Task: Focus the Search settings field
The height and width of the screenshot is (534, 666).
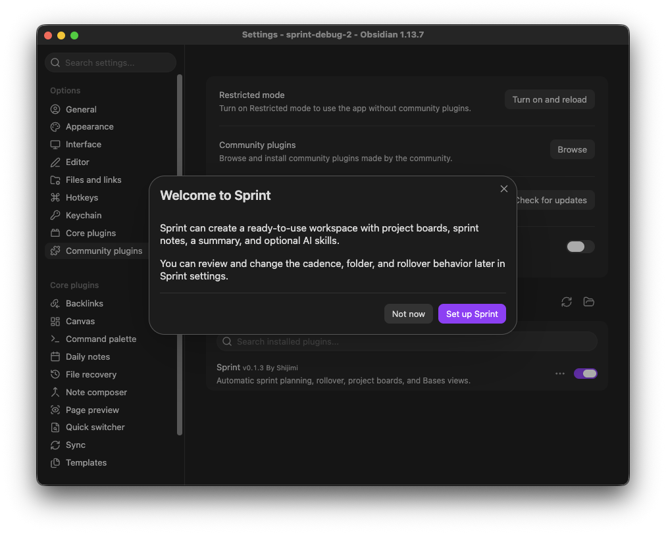Action: click(x=111, y=63)
